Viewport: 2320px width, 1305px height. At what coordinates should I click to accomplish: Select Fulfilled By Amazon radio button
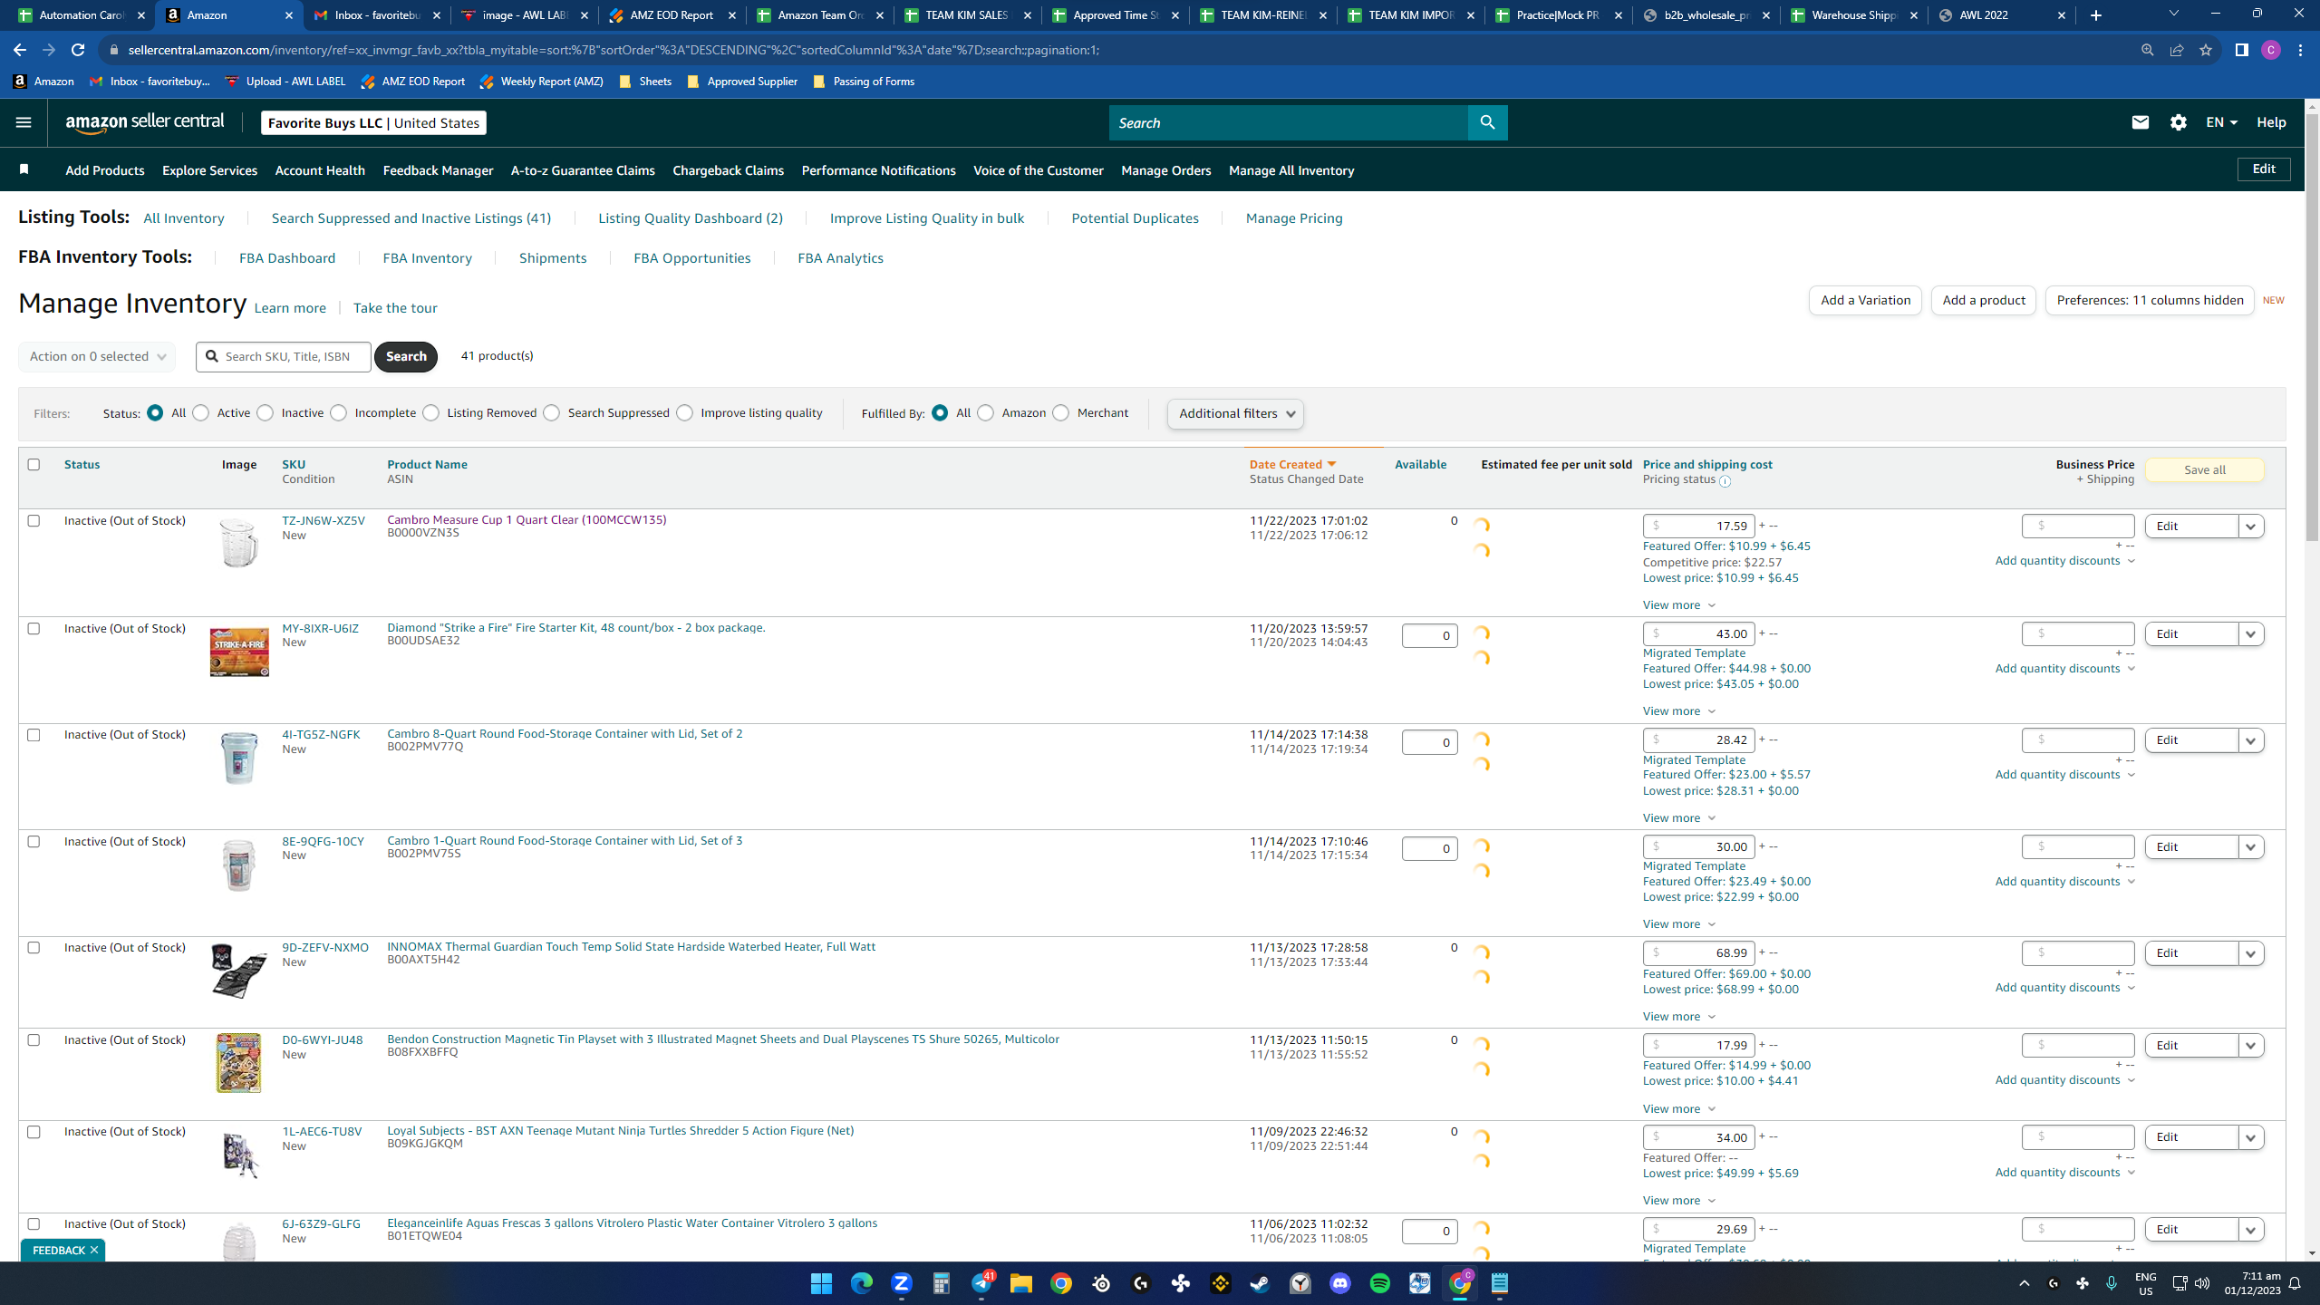pyautogui.click(x=986, y=413)
